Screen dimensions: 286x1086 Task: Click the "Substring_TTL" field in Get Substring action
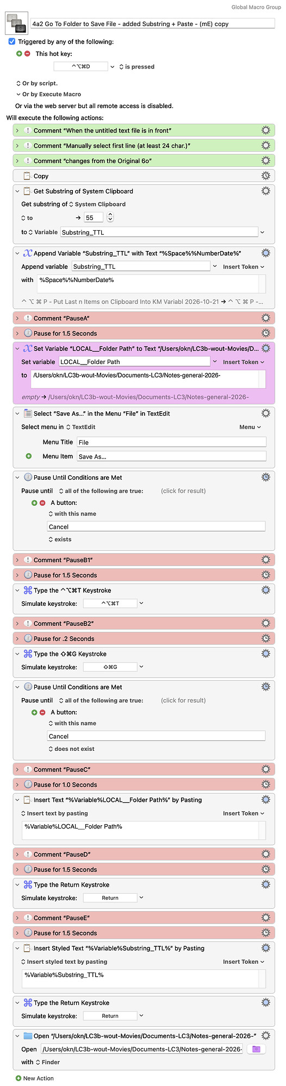point(159,233)
